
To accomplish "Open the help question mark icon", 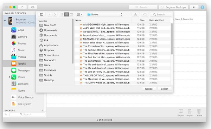I will pyautogui.click(x=203, y=7).
